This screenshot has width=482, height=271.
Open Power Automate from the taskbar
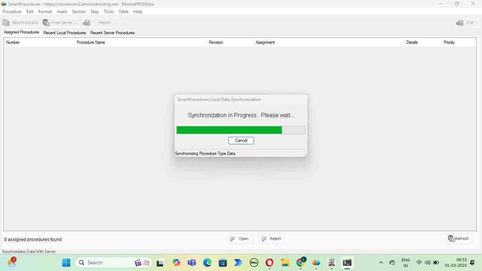click(x=238, y=263)
